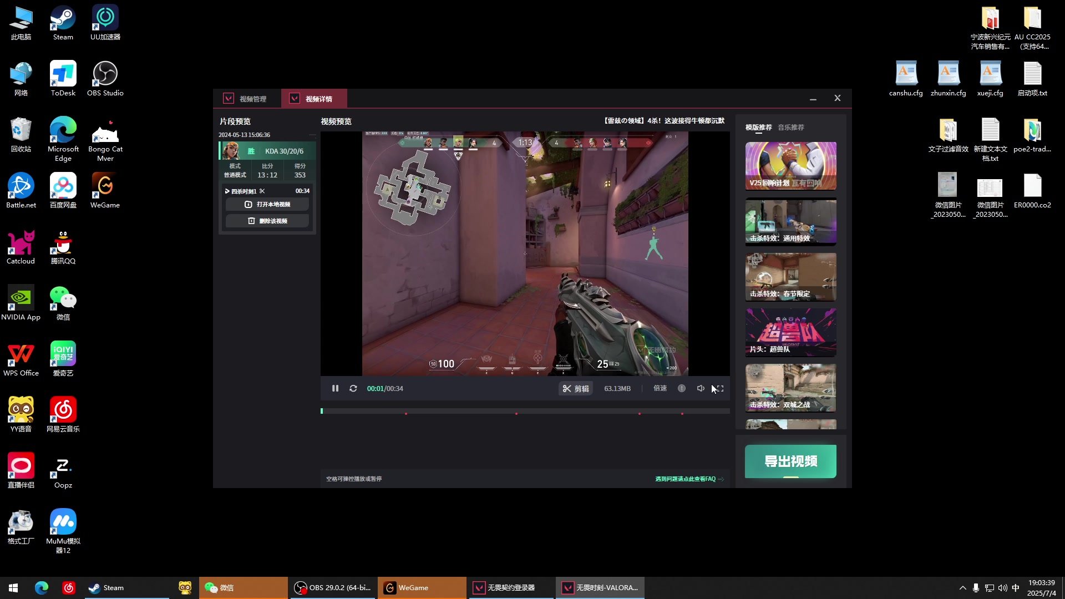Viewport: 1065px width, 599px height.
Task: Select the KDA 30/20/6 match card
Action: point(267,151)
